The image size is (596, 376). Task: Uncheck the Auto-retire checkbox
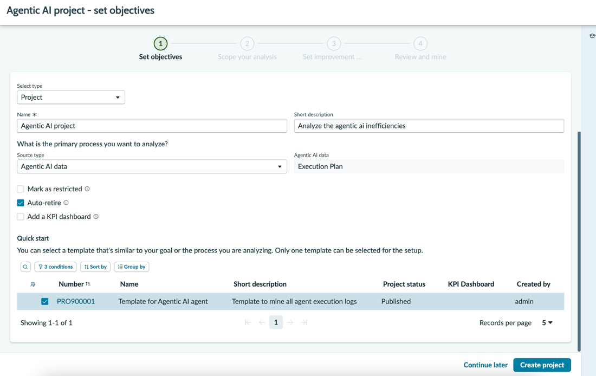21,203
